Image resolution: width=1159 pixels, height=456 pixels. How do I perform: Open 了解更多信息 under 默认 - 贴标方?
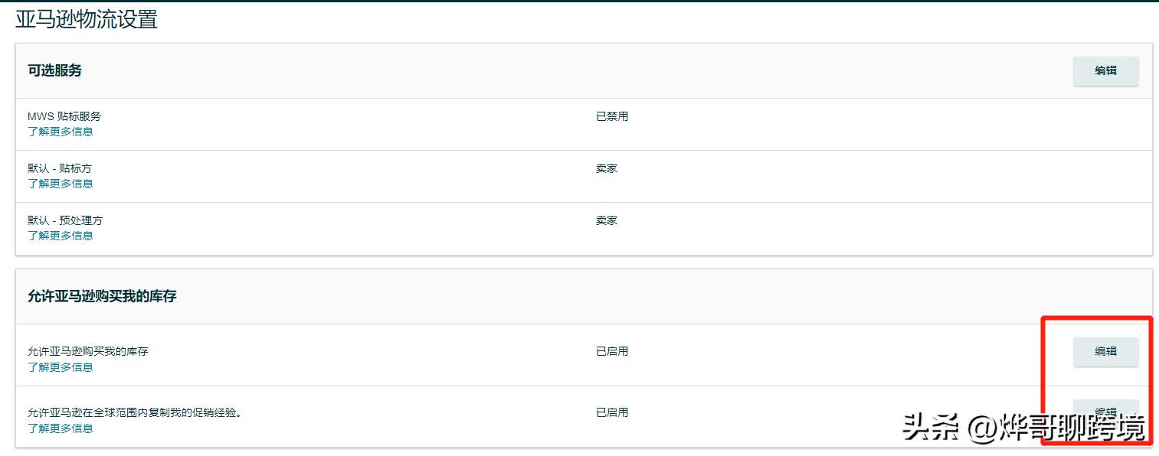coord(61,184)
